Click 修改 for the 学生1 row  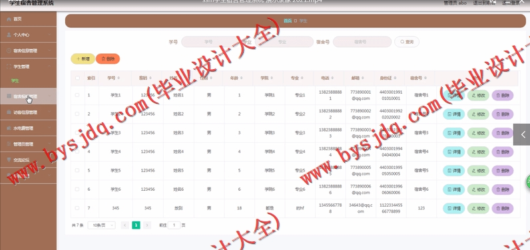tap(478, 96)
